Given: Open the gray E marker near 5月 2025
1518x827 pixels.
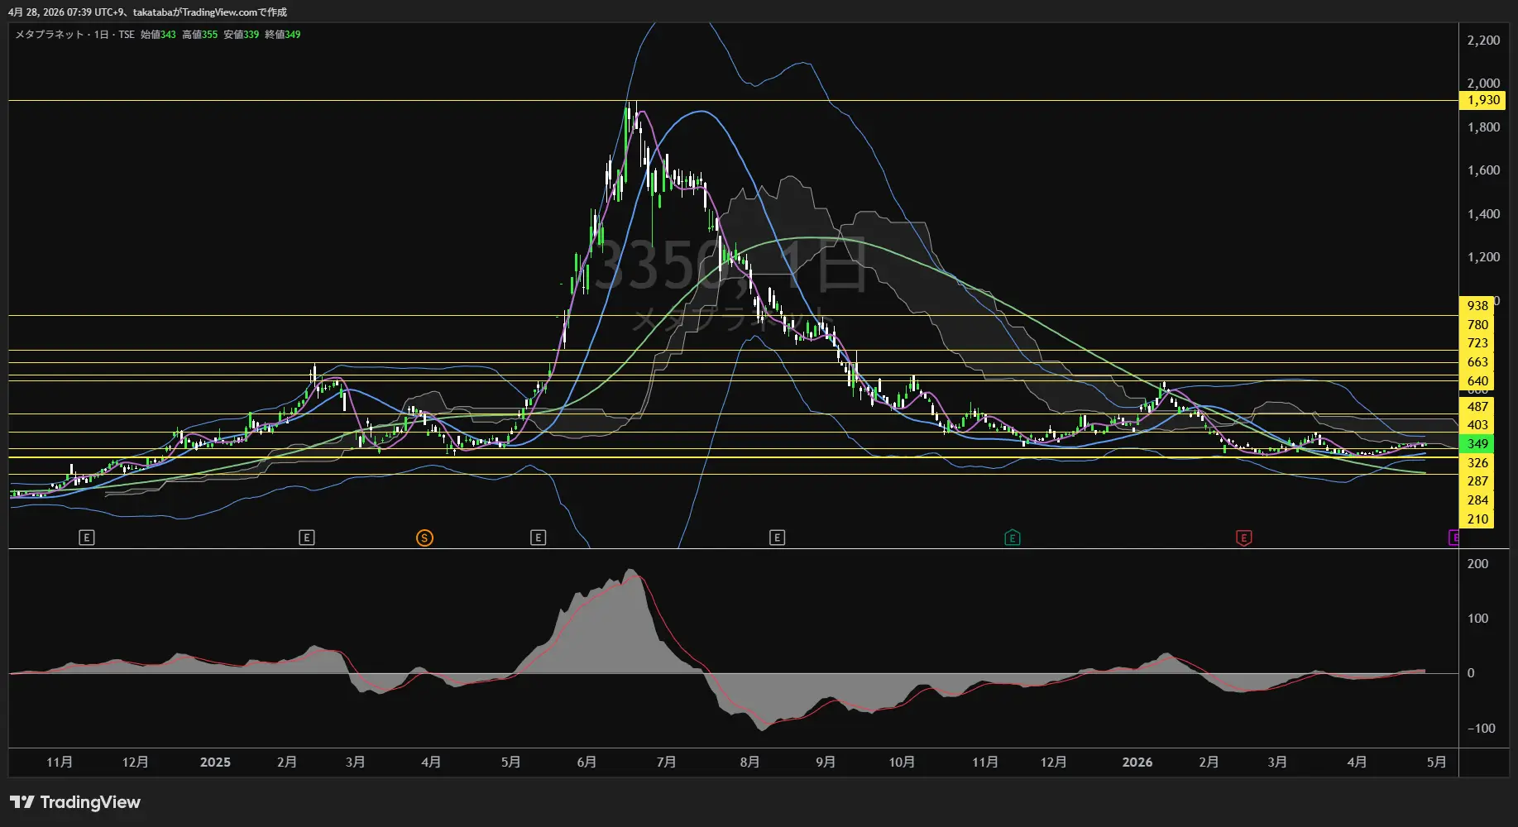Looking at the screenshot, I should [x=538, y=538].
